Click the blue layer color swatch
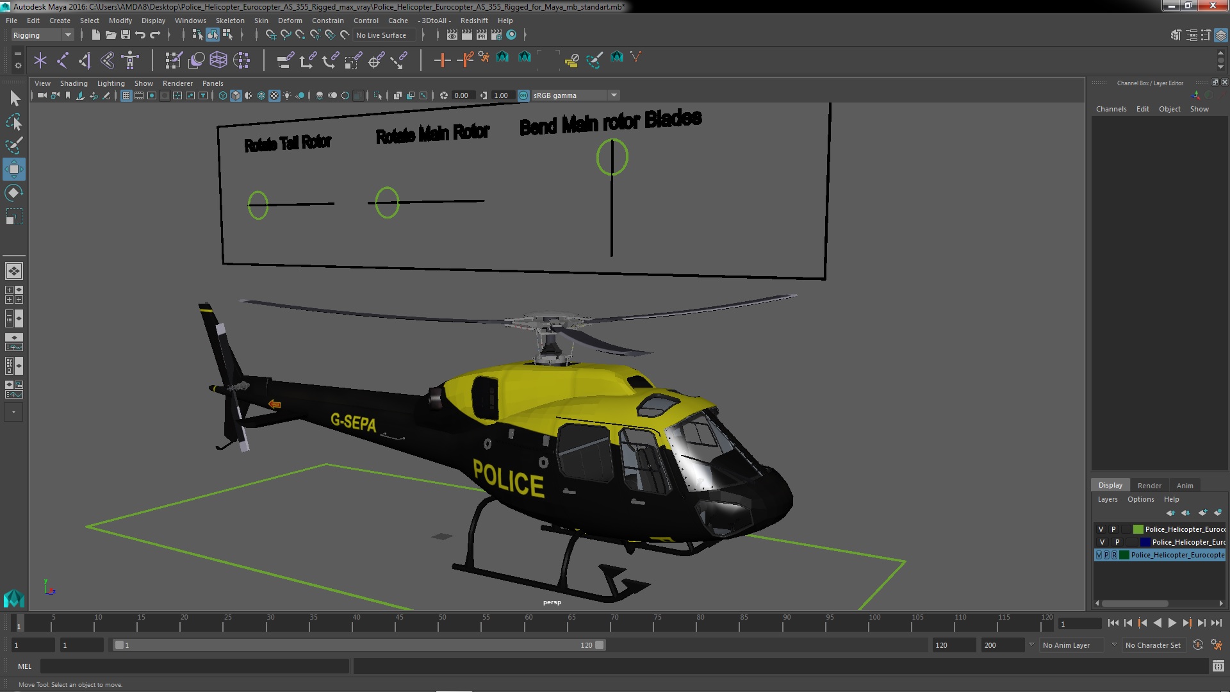Viewport: 1230px width, 692px height. click(x=1145, y=542)
